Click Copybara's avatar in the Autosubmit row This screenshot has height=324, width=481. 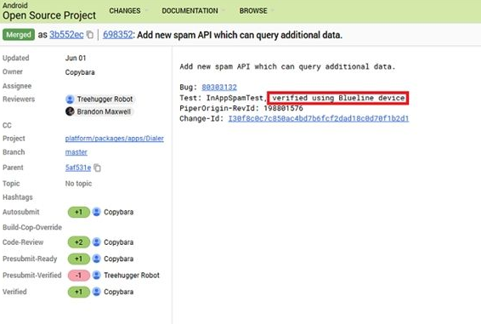[96, 212]
